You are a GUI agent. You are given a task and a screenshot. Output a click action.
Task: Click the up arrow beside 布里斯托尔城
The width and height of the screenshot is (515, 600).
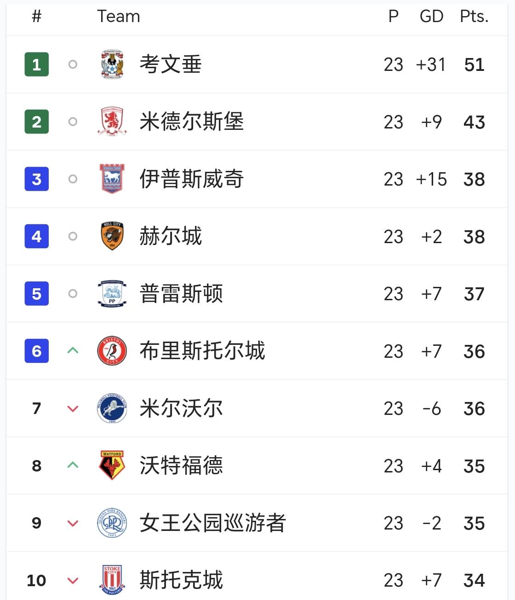73,351
